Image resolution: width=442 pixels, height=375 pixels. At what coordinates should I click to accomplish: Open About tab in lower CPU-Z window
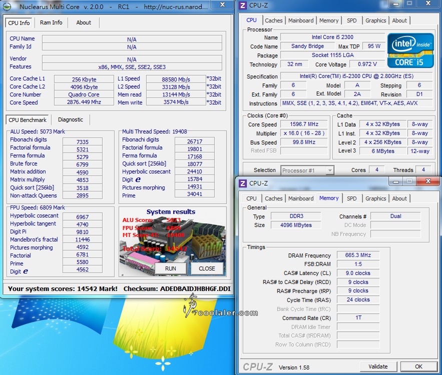pyautogui.click(x=399, y=198)
